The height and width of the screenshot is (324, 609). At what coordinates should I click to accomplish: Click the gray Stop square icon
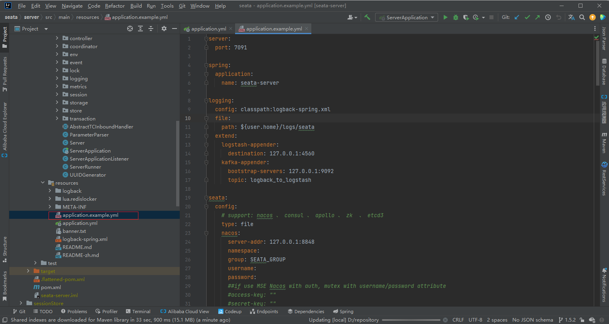tap(491, 17)
